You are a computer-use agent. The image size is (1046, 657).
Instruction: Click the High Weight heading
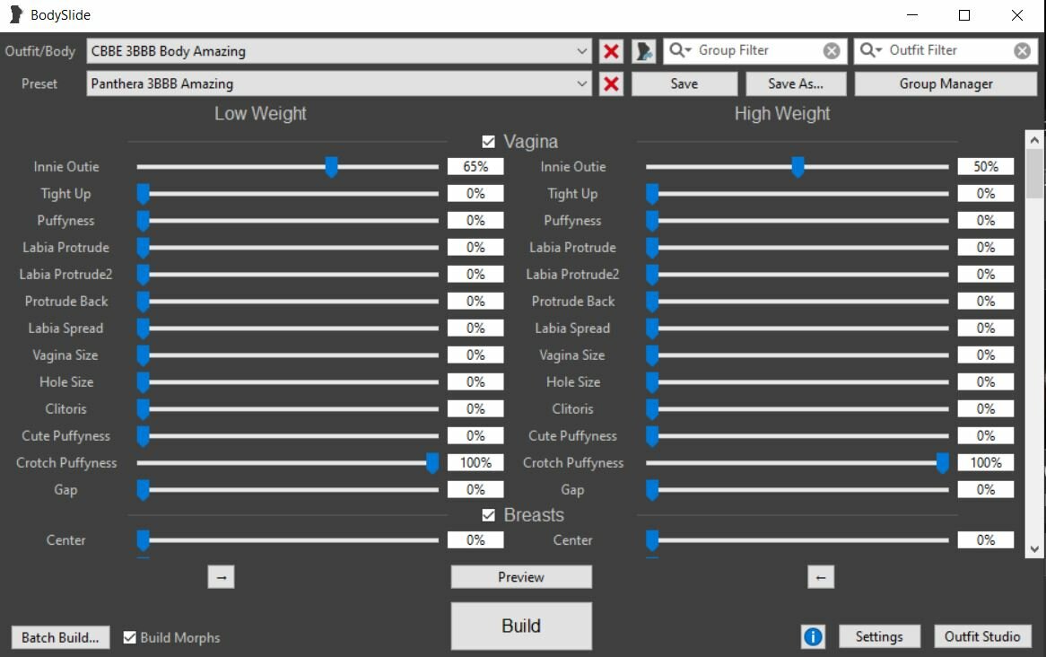coord(782,113)
